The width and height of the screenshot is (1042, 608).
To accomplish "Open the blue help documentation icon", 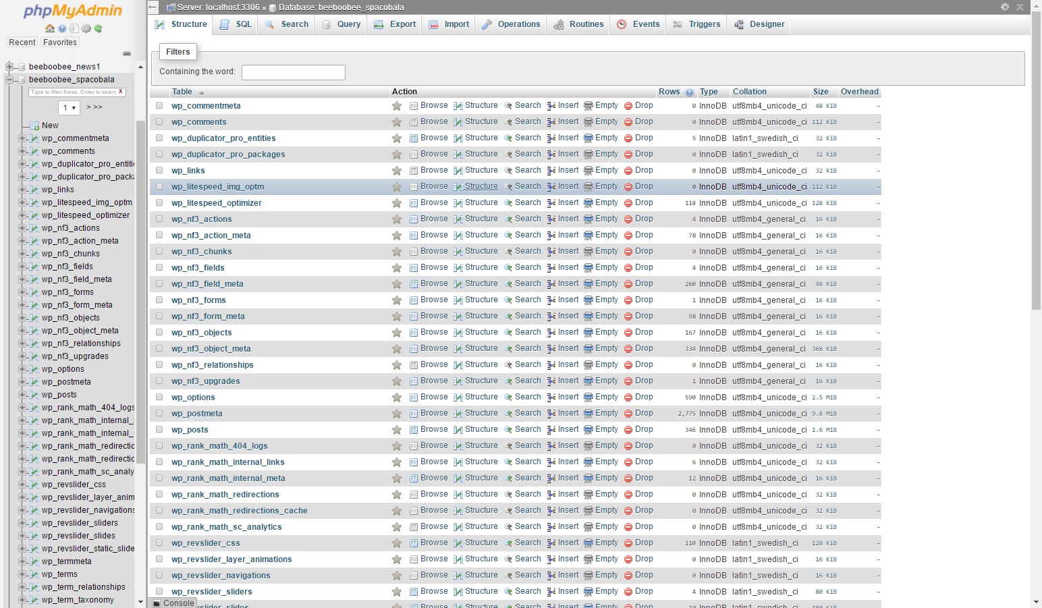I will tap(62, 28).
